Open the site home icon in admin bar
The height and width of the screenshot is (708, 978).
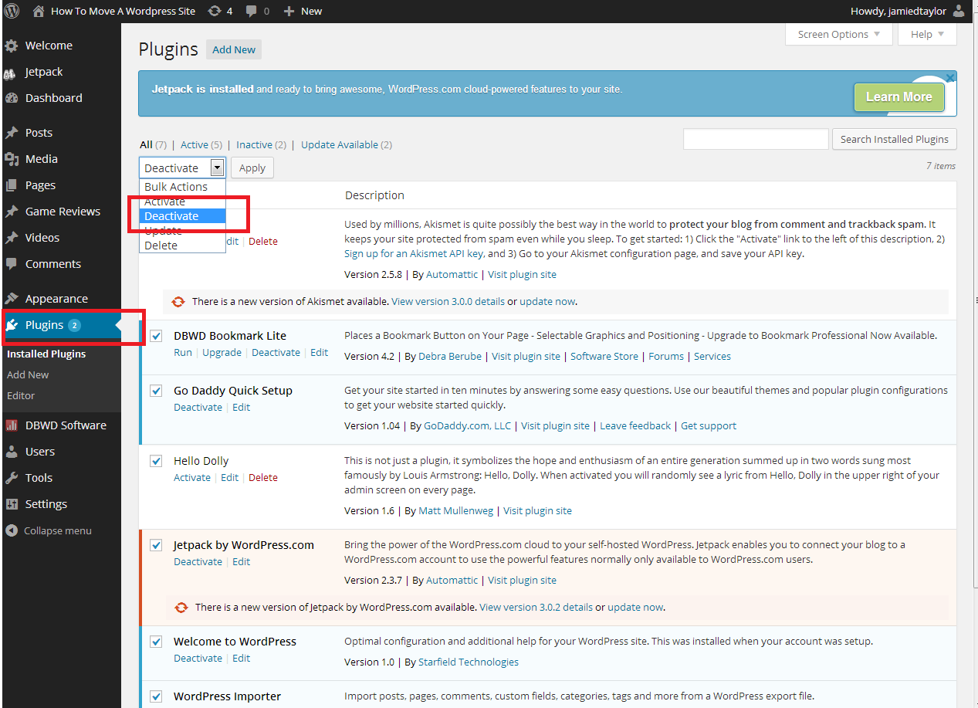click(x=39, y=11)
